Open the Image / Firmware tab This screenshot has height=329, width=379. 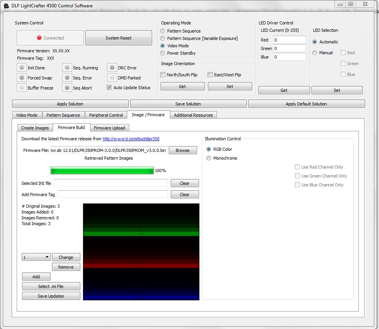pyautogui.click(x=148, y=115)
